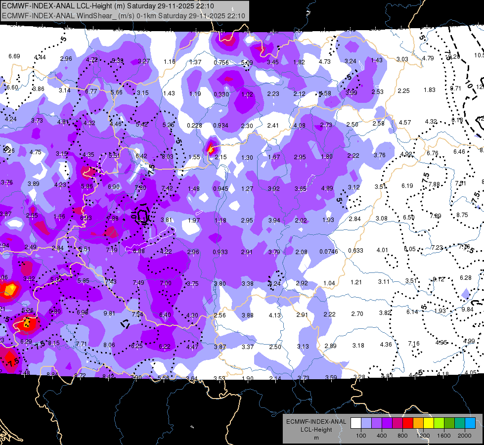Click the grid value 6.19
484x445 pixels.
coord(407,186)
